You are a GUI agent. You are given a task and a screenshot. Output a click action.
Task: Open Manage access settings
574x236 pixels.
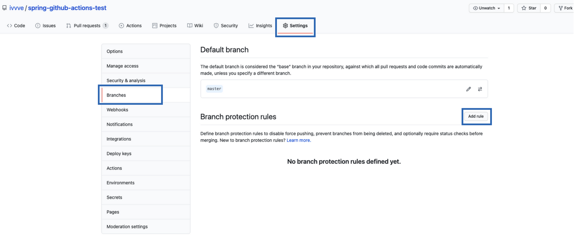pos(146,66)
